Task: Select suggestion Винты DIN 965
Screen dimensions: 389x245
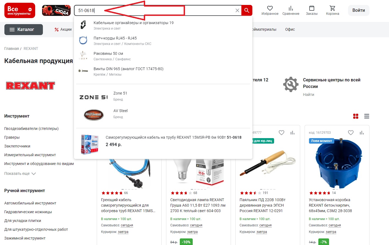Action: click(x=163, y=71)
